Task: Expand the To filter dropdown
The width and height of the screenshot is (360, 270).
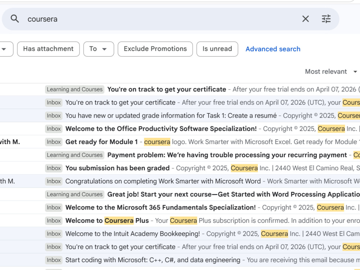Action: pyautogui.click(x=99, y=49)
